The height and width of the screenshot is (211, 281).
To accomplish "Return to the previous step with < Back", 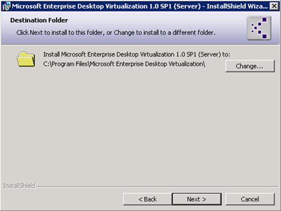I will [147, 199].
